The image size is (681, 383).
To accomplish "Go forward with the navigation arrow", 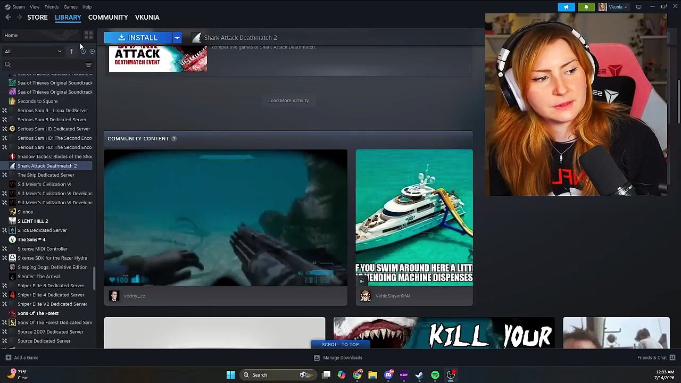I will coord(19,17).
